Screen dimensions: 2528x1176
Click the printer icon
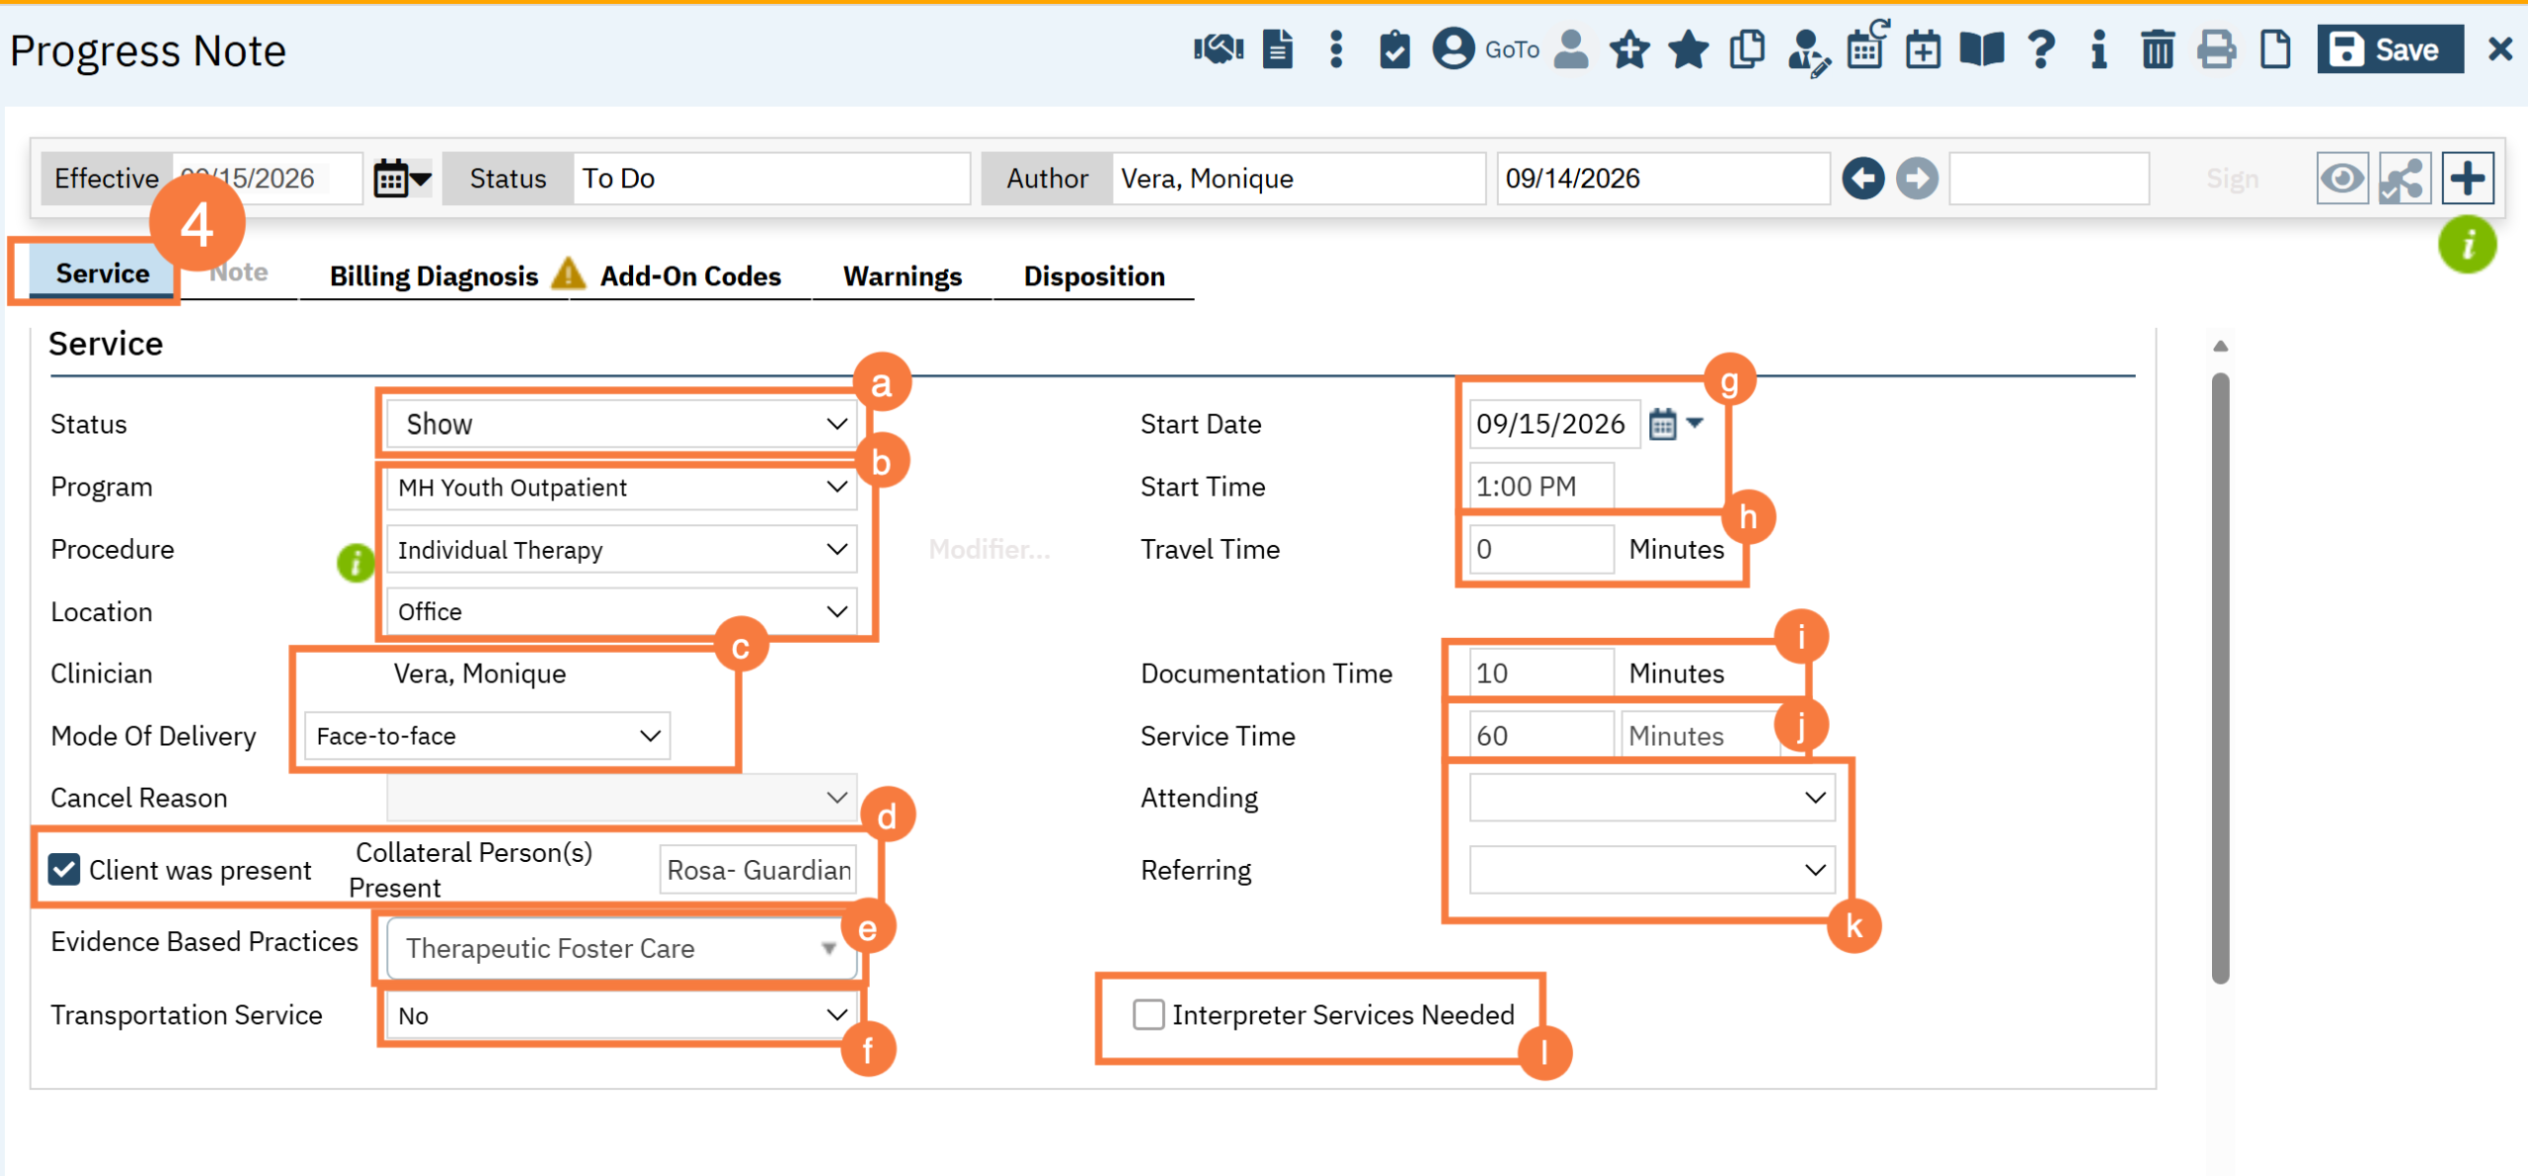point(2216,48)
